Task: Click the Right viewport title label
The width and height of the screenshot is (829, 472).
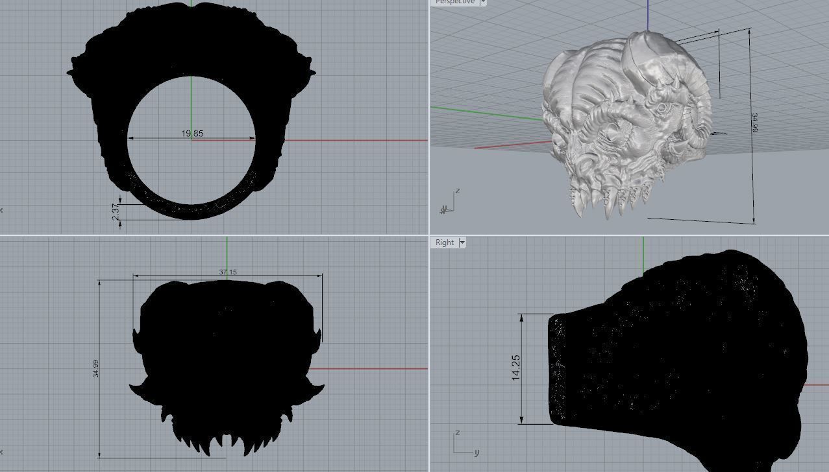Action: coord(445,242)
